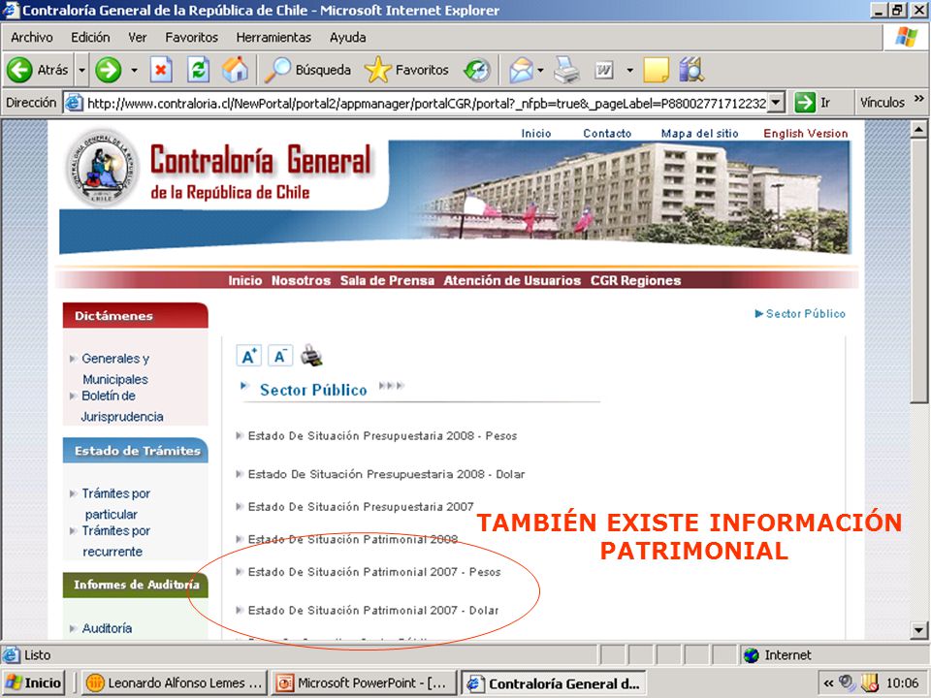Open the History clock icon
931x698 pixels.
click(x=477, y=70)
